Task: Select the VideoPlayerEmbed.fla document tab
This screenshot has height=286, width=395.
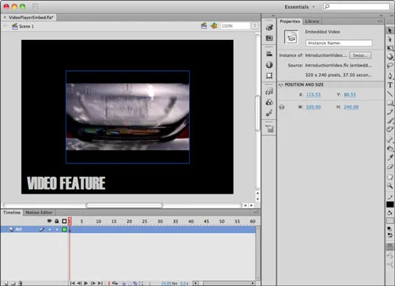Action: [31, 18]
